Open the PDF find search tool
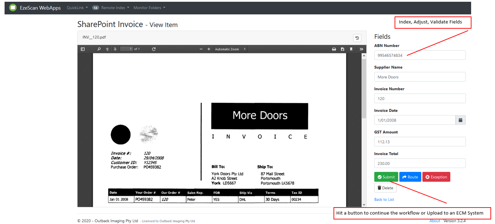This screenshot has width=495, height=224. point(99,49)
